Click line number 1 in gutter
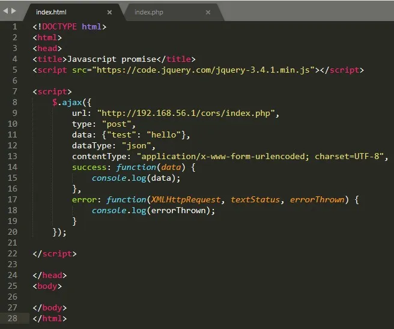Image resolution: width=394 pixels, height=329 pixels. click(15, 26)
